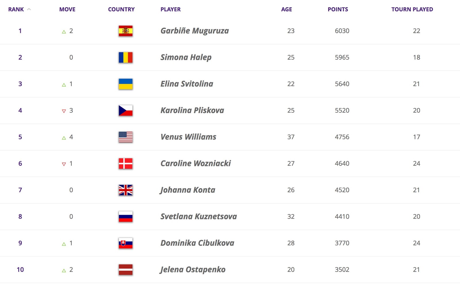Click the COUNTRY column header
This screenshot has width=460, height=284.
[x=121, y=9]
